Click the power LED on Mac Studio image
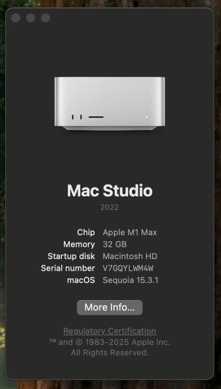 [147, 117]
